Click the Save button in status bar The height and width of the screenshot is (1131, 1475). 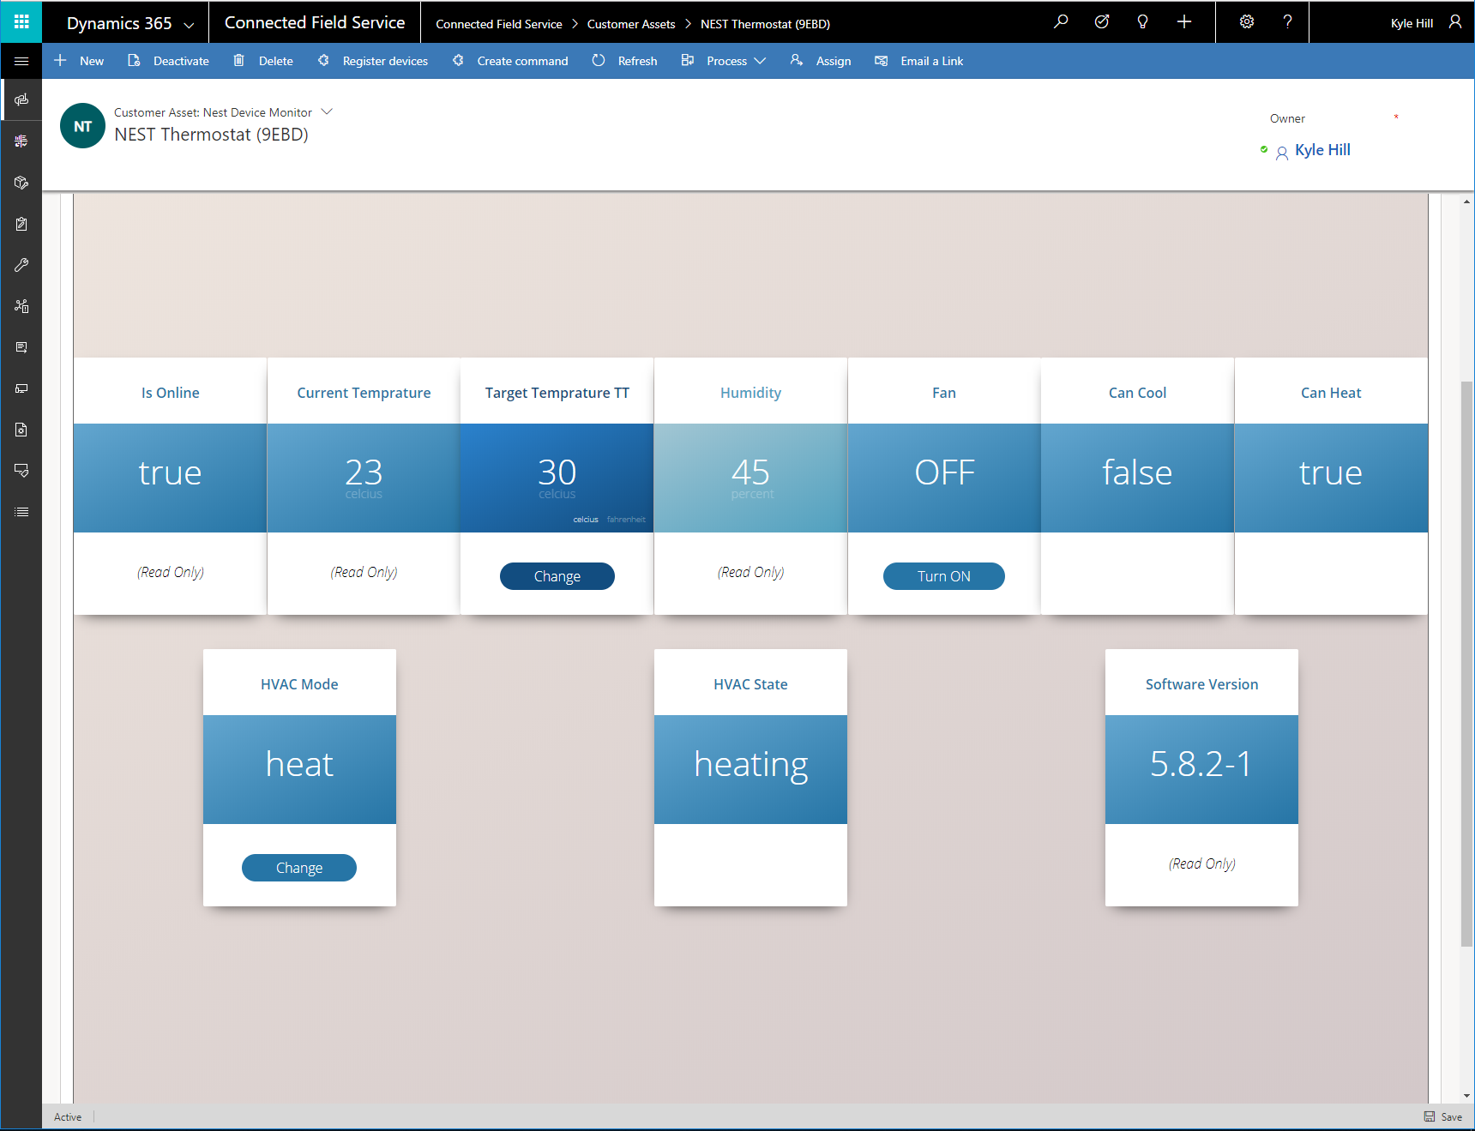tap(1443, 1116)
